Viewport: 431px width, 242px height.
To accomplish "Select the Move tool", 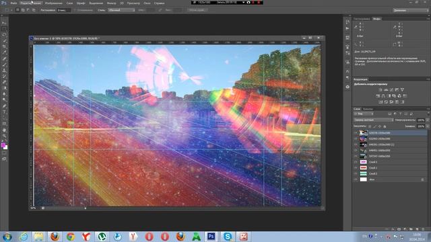I will pos(4,23).
